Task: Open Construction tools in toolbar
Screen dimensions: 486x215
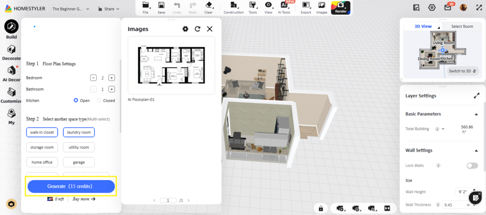Action: coord(234,8)
